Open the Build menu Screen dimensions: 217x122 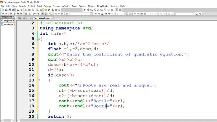coord(39,6)
